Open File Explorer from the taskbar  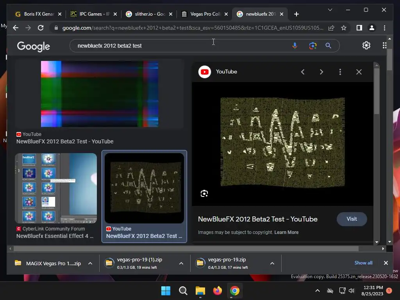tap(200, 291)
